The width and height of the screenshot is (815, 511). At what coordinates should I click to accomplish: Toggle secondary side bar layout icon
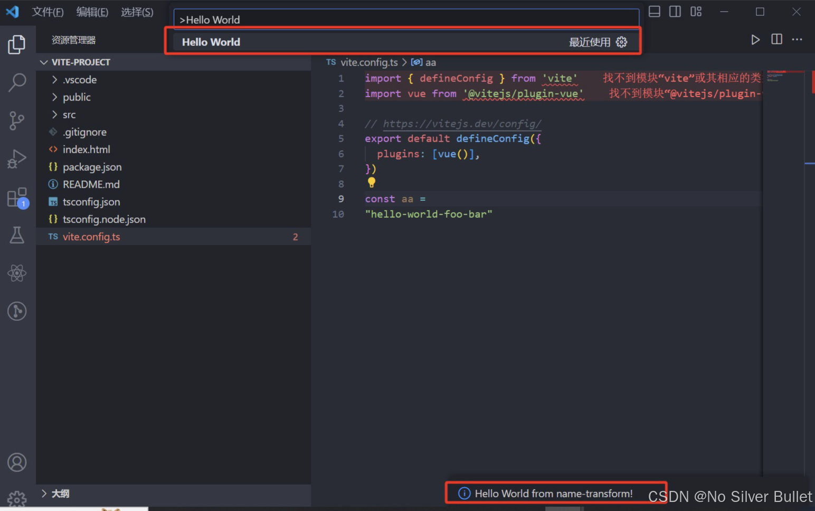click(675, 12)
